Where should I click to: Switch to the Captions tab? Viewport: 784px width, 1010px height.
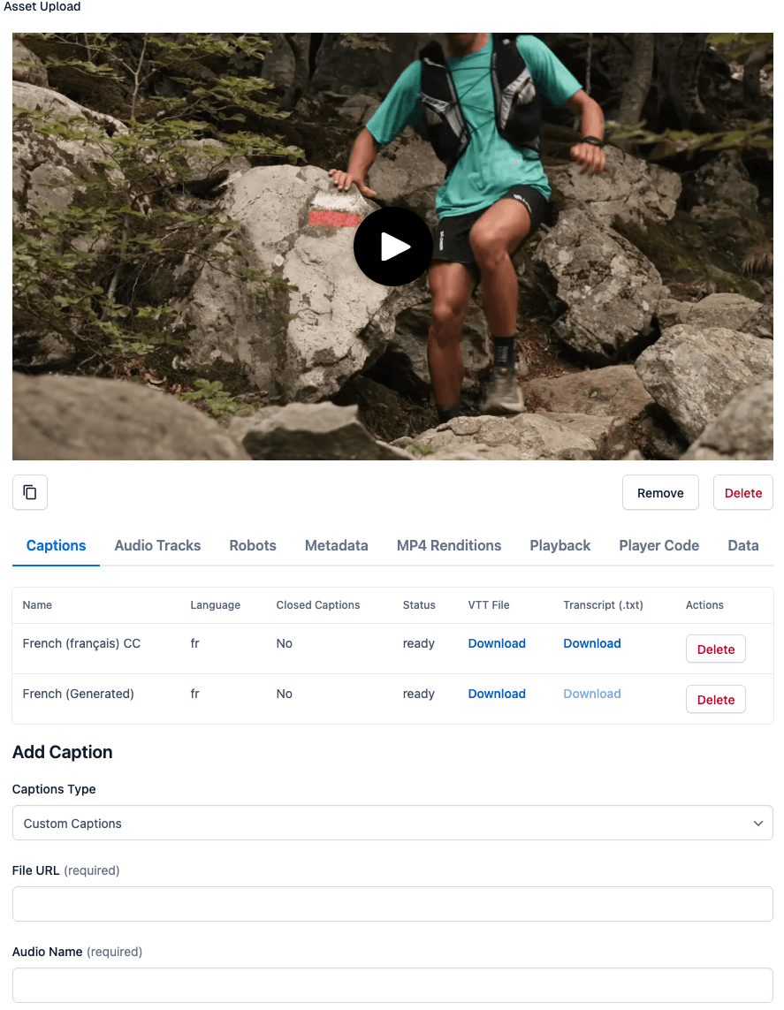(x=56, y=545)
